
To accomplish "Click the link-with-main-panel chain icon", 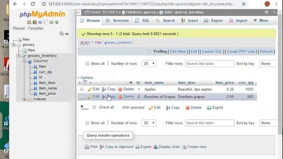I will click(67, 34).
